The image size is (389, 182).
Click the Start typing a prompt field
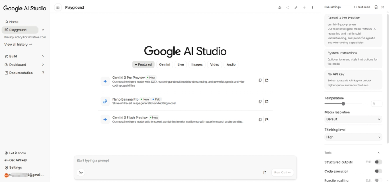[x=185, y=161]
